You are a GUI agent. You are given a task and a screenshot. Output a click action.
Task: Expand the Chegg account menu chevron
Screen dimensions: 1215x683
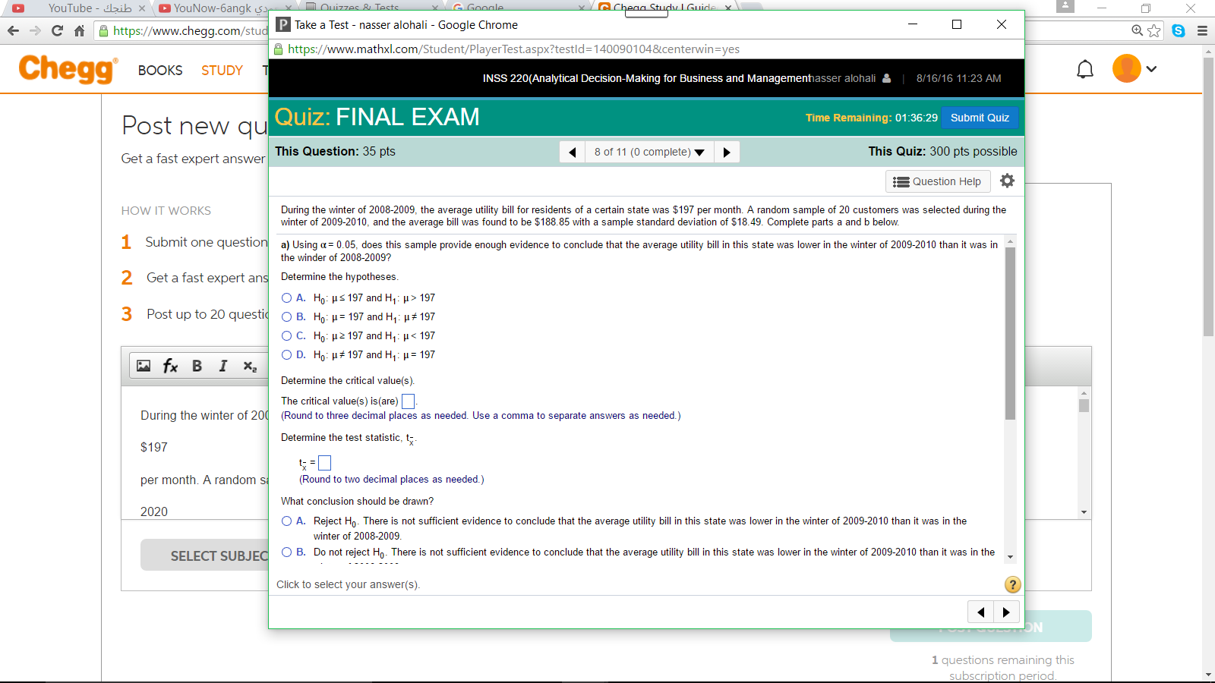point(1151,69)
